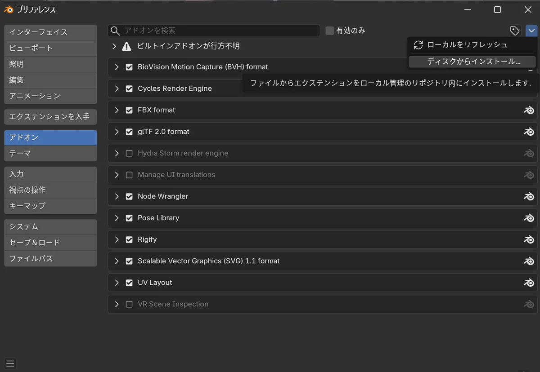Click the tag filter icon near the search bar
The height and width of the screenshot is (372, 540).
tap(515, 31)
